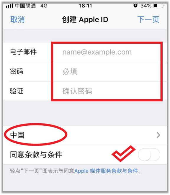
Task: Open Apple 媒体服务条款与条件 link
Action: (107, 171)
